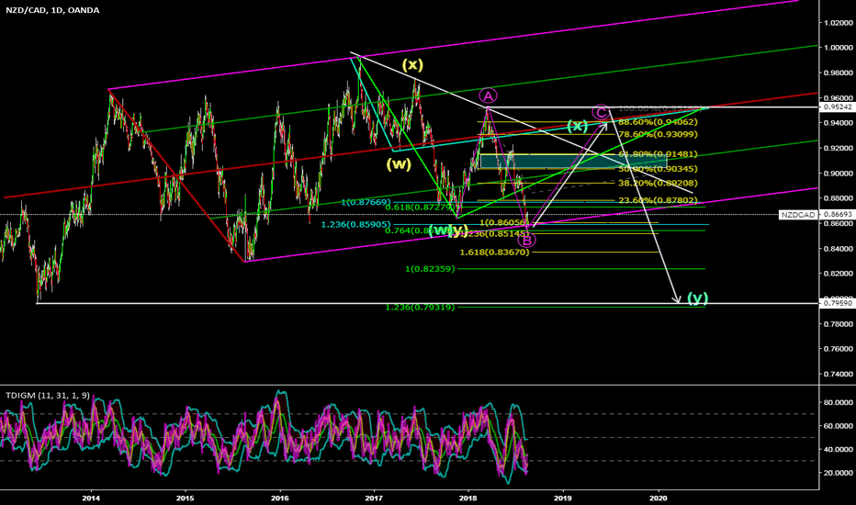The height and width of the screenshot is (505, 856).
Task: Select the circled B wave marker
Action: tap(526, 241)
